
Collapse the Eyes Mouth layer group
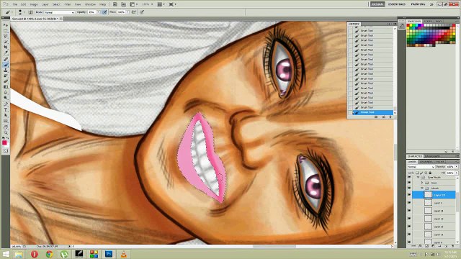pyautogui.click(x=418, y=178)
